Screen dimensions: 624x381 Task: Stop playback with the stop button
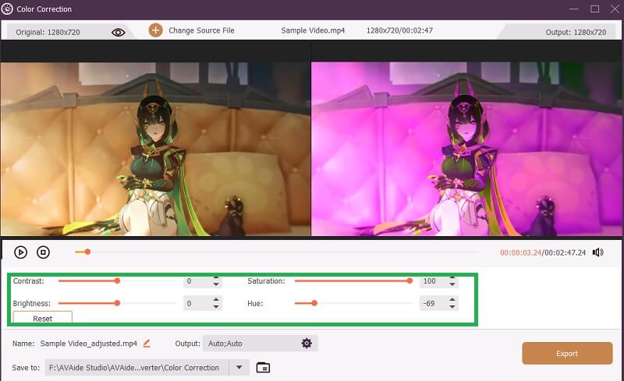pyautogui.click(x=44, y=252)
